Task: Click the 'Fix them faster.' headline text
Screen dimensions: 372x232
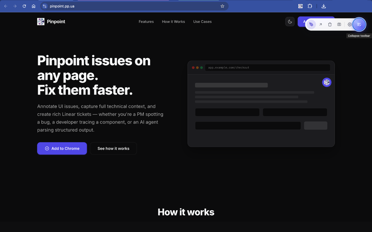Action: coord(85,90)
